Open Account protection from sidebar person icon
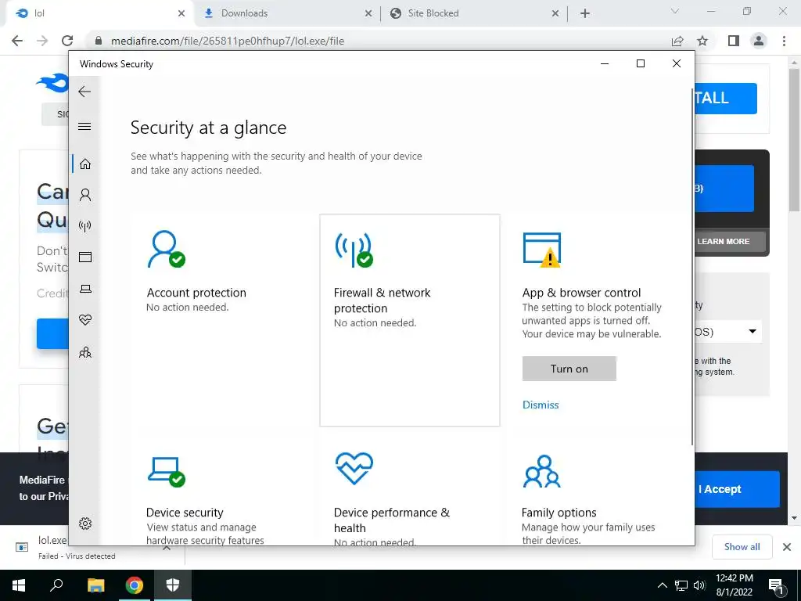This screenshot has width=801, height=601. click(85, 195)
